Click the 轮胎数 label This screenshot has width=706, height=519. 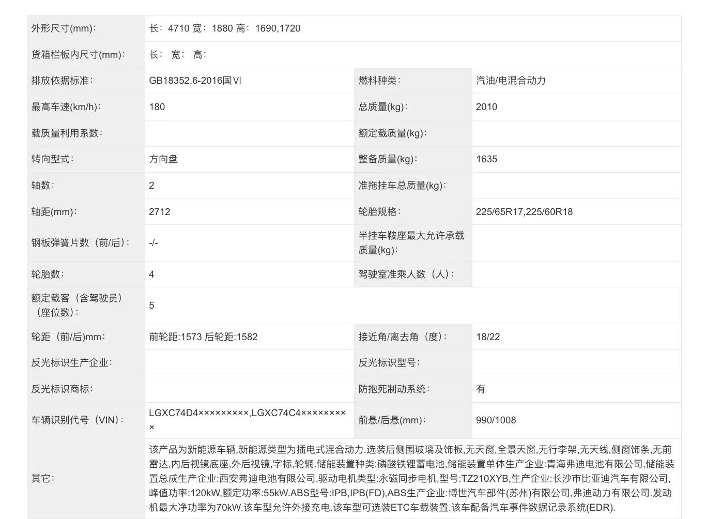pyautogui.click(x=48, y=274)
